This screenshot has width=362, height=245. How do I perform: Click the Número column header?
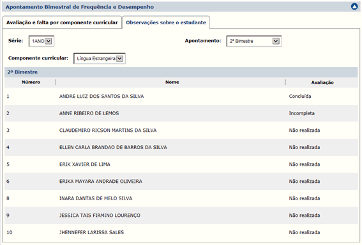coord(31,82)
